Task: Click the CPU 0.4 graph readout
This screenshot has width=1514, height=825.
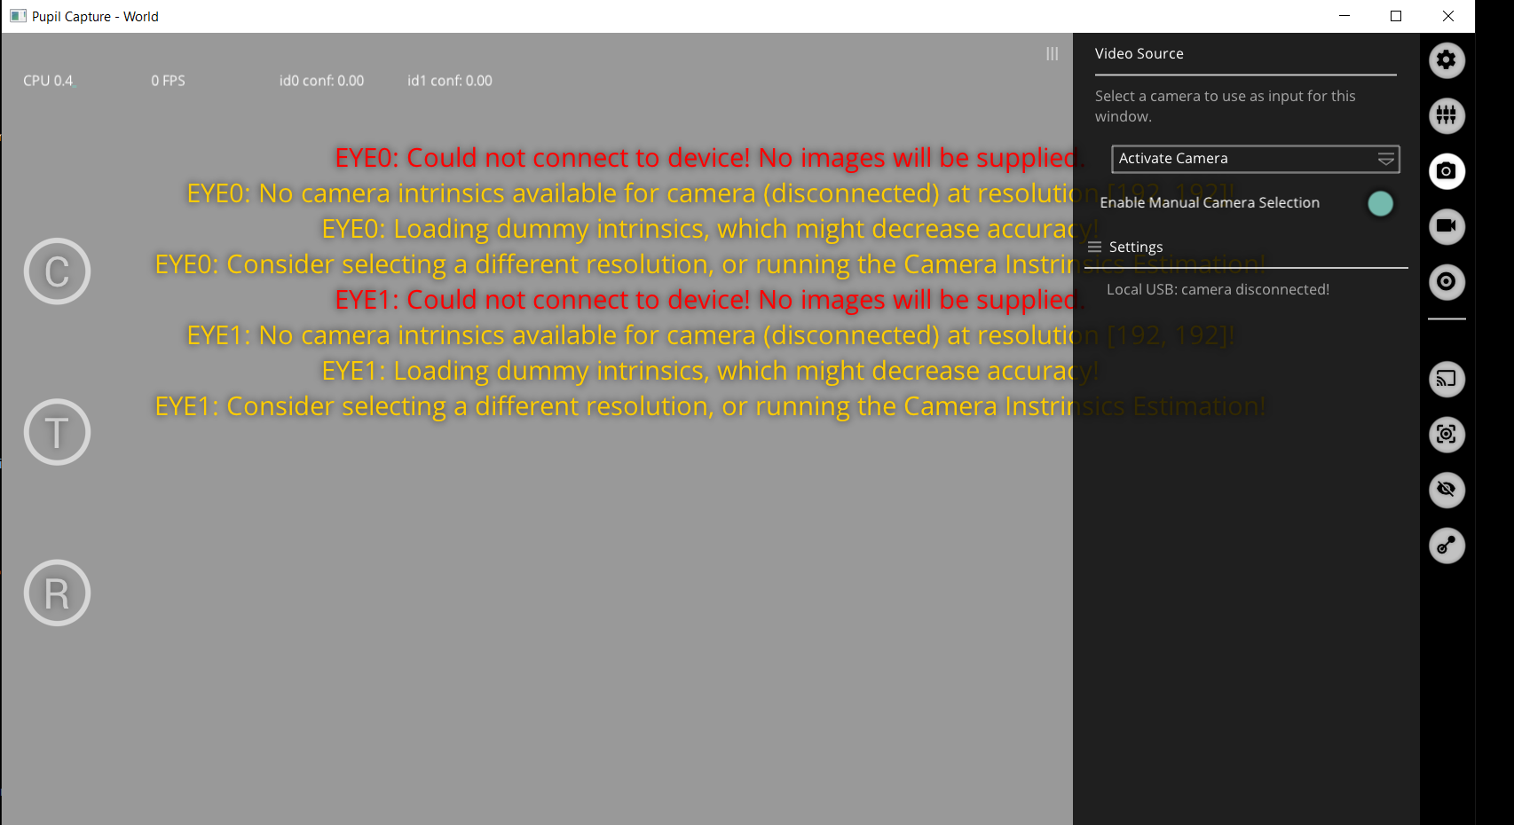Action: (x=49, y=81)
